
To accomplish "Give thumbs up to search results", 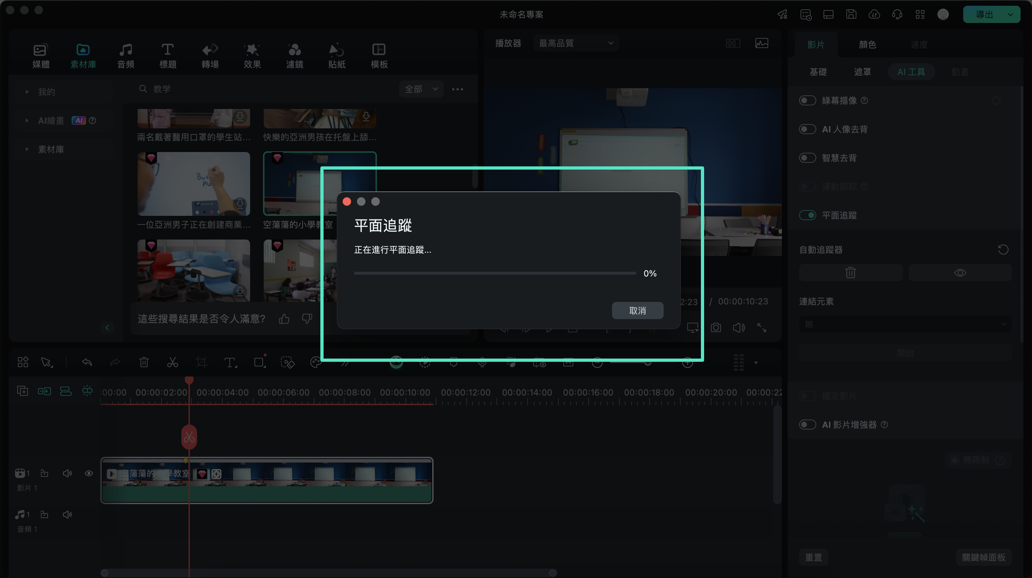I will pos(284,319).
